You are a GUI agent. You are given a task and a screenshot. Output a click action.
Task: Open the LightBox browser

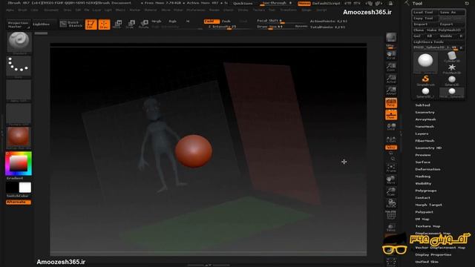pos(42,24)
